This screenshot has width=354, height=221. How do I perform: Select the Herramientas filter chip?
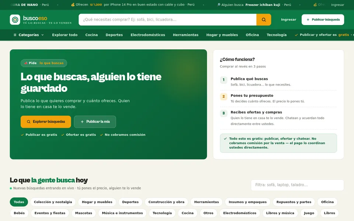pyautogui.click(x=206, y=202)
